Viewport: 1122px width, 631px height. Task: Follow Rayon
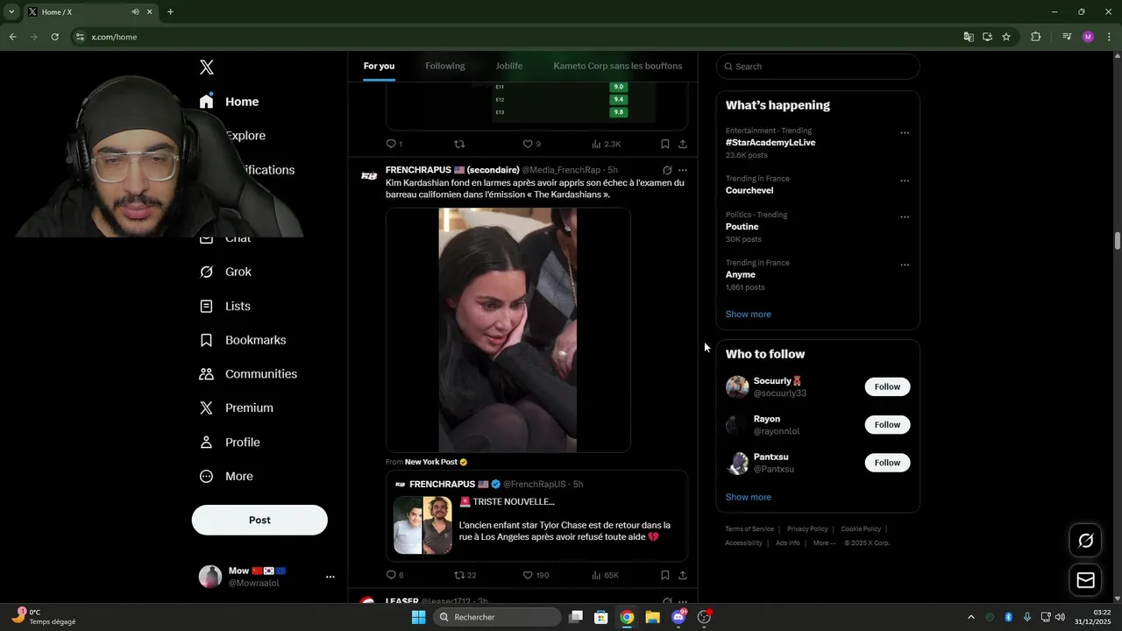click(x=887, y=424)
